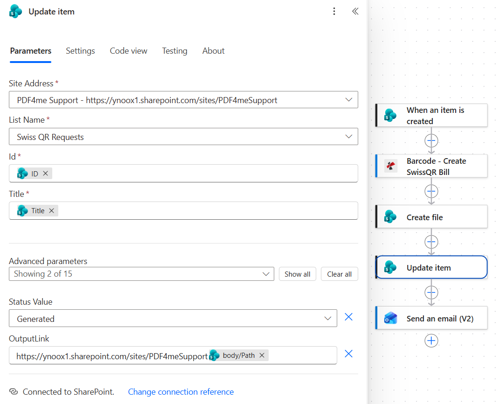Screen dimensions: 500x404
Task: Open the Code view tab
Action: pyautogui.click(x=129, y=51)
